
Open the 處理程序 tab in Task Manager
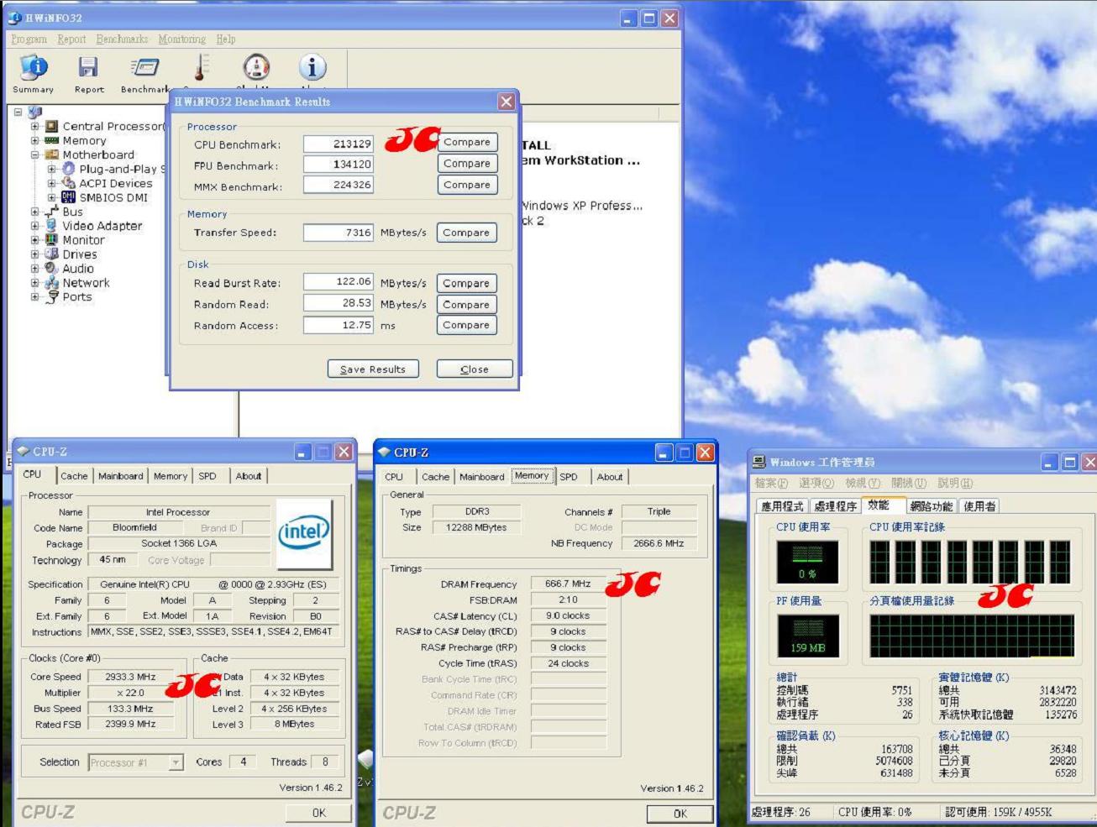tap(836, 506)
